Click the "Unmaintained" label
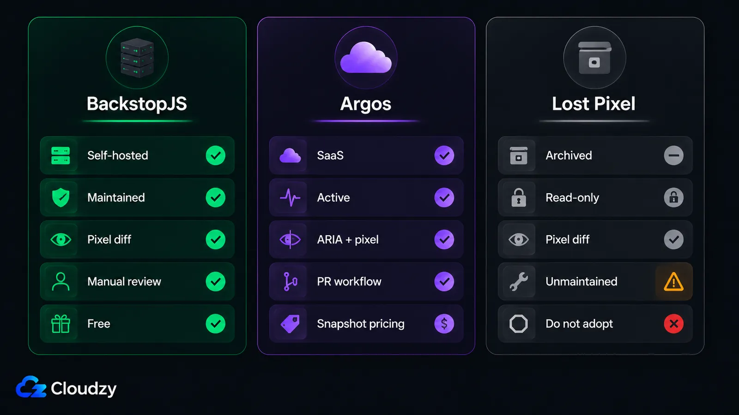Image resolution: width=739 pixels, height=415 pixels. (x=582, y=281)
